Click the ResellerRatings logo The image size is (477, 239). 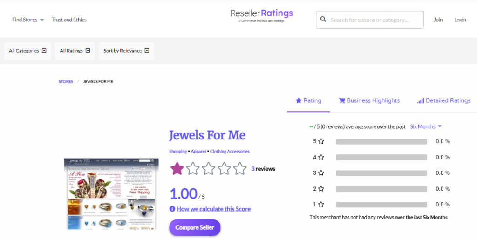pos(261,15)
